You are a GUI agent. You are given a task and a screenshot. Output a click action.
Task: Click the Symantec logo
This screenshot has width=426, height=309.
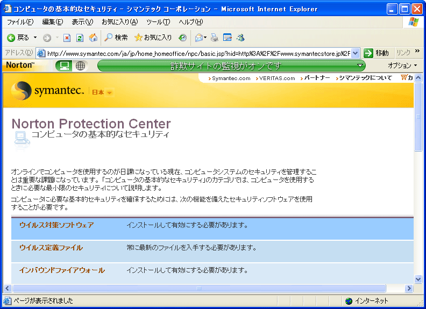tap(47, 90)
